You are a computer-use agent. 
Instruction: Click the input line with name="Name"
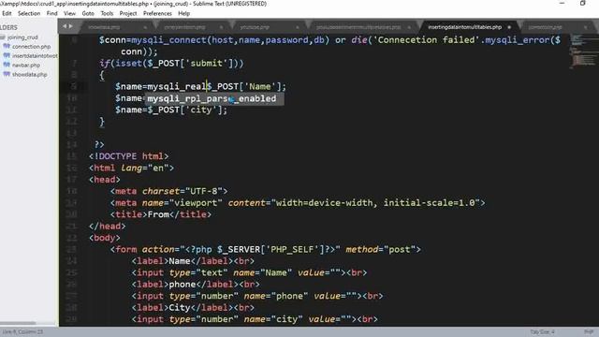coord(249,272)
